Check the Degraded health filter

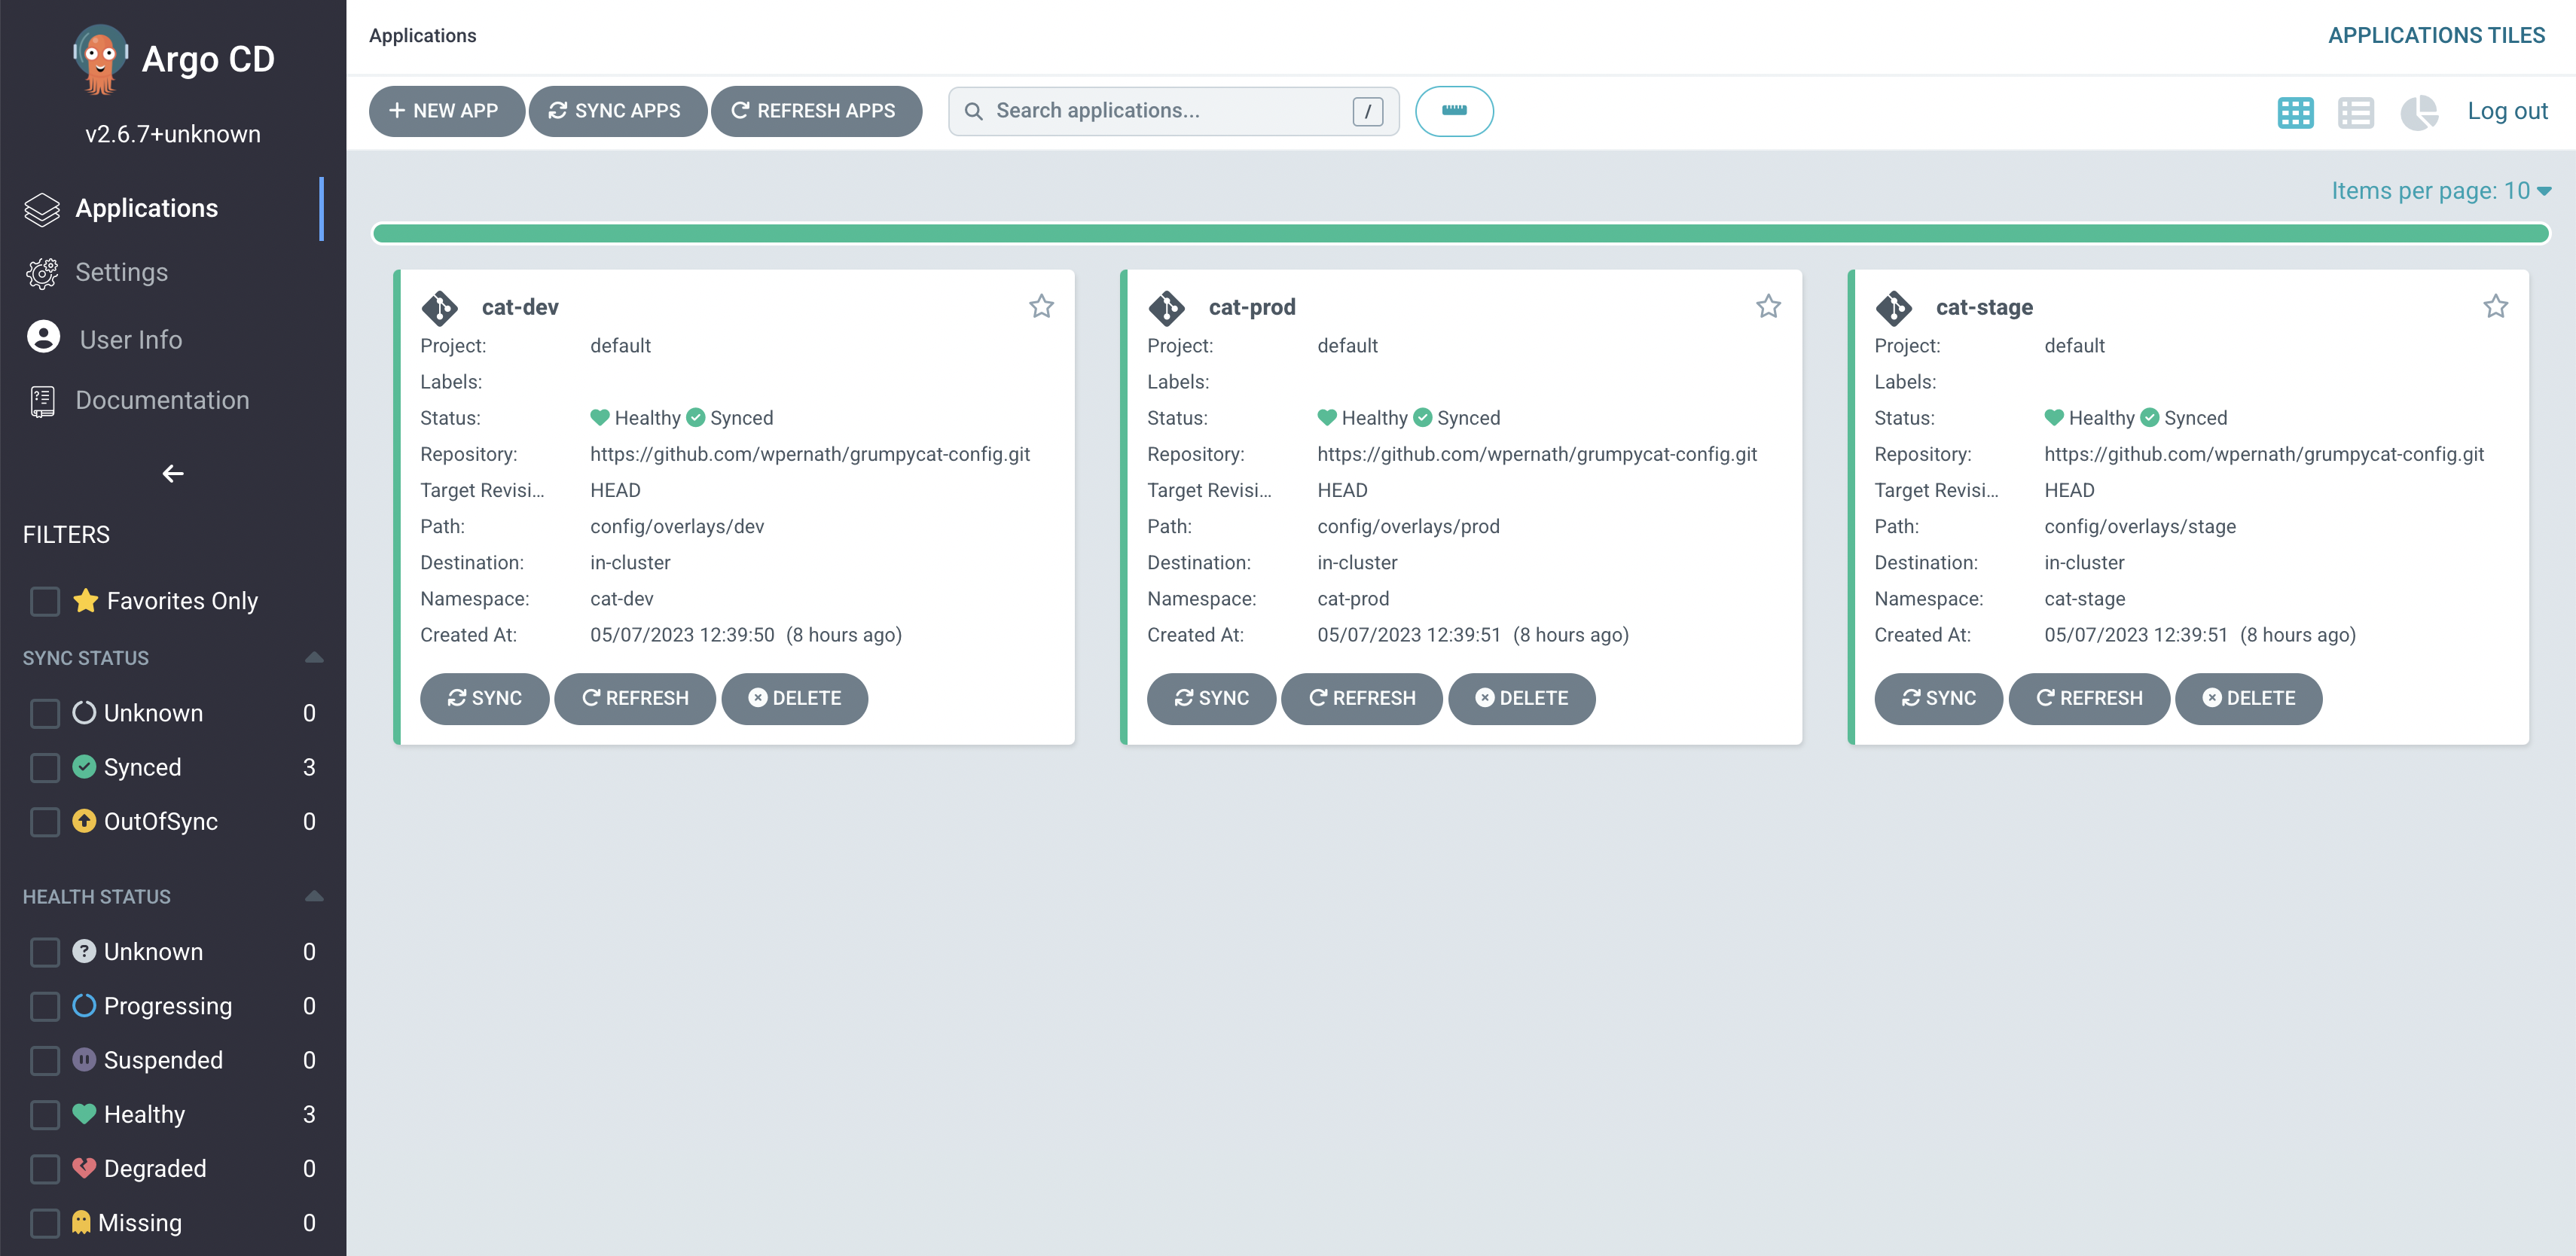(45, 1168)
